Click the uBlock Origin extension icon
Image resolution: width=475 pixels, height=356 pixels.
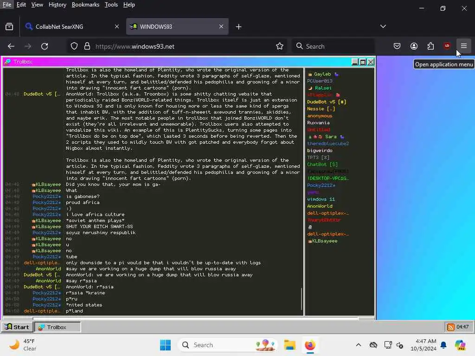coord(447,46)
